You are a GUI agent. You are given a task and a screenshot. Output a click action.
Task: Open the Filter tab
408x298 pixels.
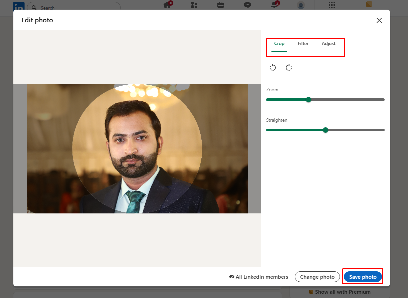click(303, 44)
